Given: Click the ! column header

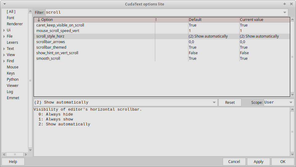Looking at the screenshot, I should 172,20.
